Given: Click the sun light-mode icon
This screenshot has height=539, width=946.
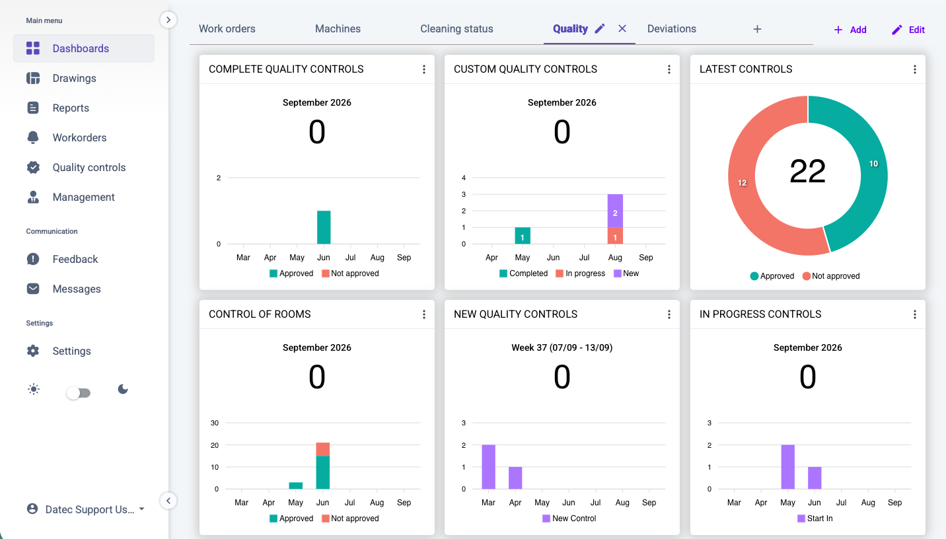Looking at the screenshot, I should pos(34,389).
